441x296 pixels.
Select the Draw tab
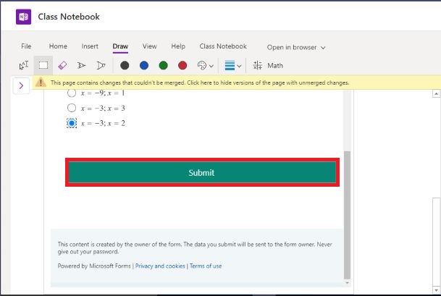(x=120, y=46)
